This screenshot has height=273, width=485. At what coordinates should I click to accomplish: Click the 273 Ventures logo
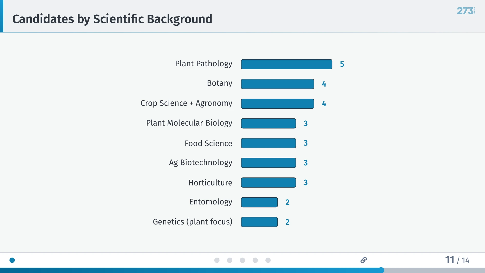[x=465, y=11]
